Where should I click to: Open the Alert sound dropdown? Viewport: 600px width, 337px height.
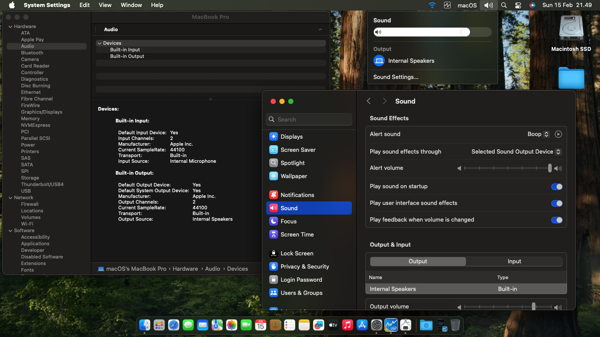[539, 134]
